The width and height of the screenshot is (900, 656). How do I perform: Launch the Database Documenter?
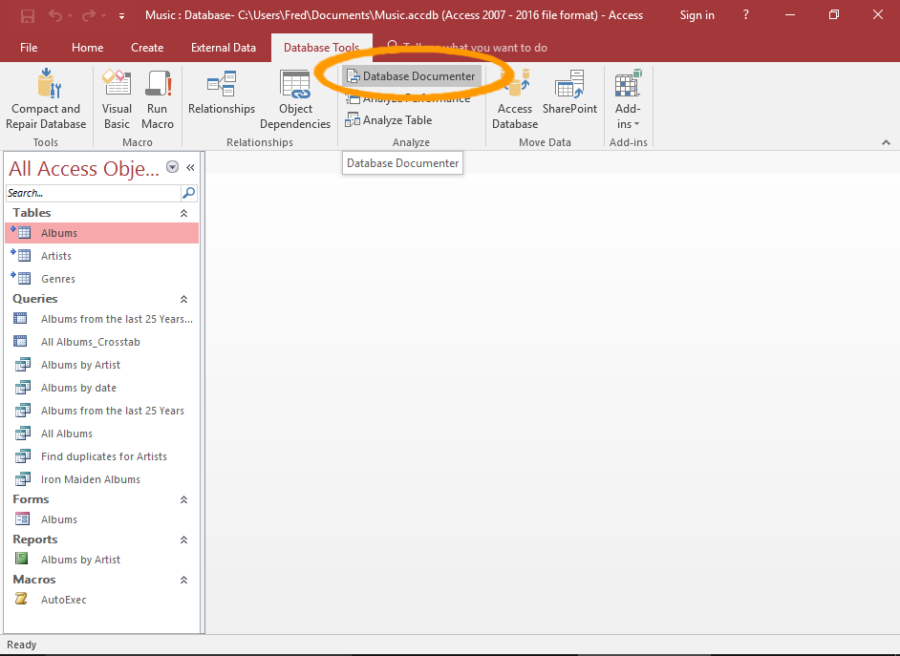[411, 75]
